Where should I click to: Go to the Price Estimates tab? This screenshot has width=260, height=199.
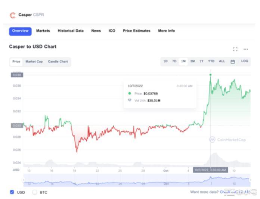[x=136, y=31]
